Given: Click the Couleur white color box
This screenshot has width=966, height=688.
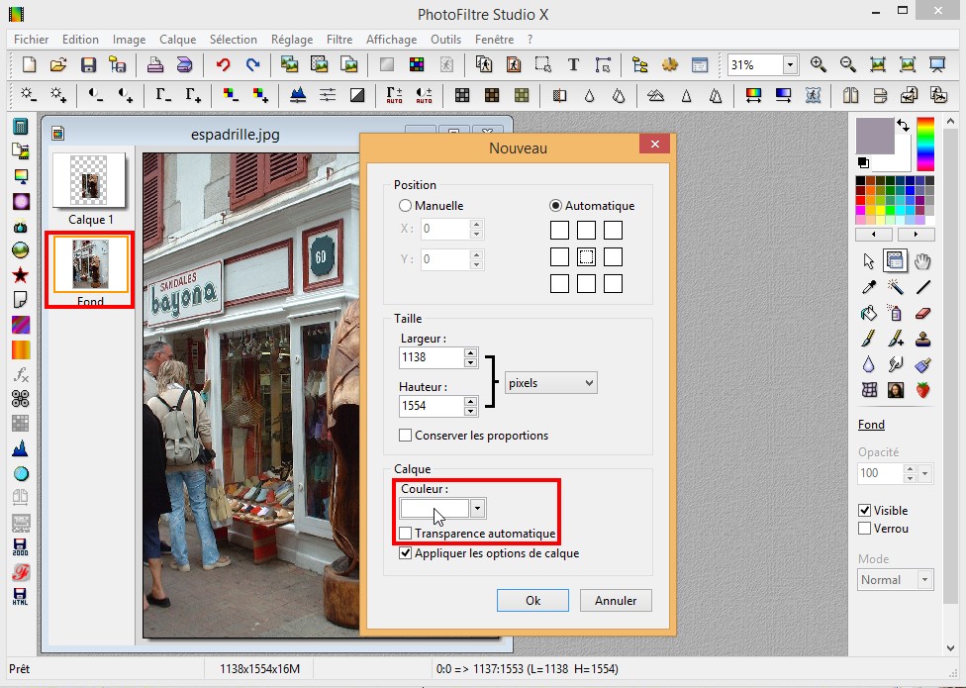Looking at the screenshot, I should pos(435,508).
